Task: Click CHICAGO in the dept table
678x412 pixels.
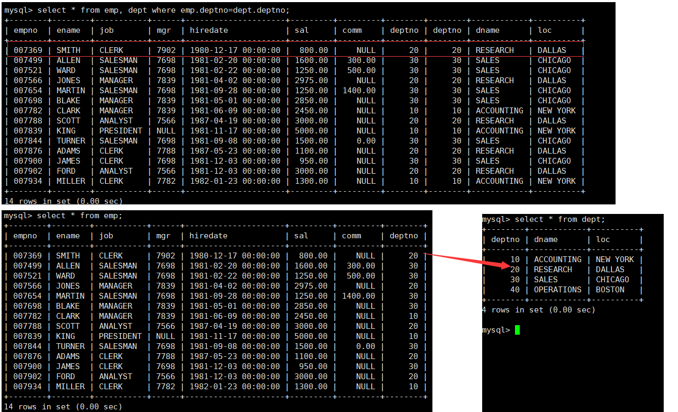Action: coord(612,280)
